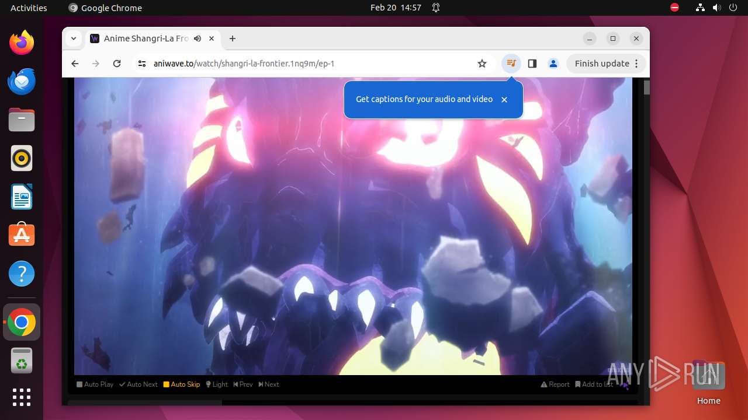Image resolution: width=748 pixels, height=420 pixels.
Task: Go to Prev episode
Action: tap(243, 384)
